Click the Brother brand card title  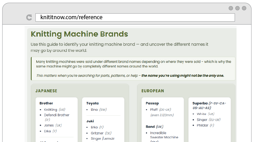point(46,103)
